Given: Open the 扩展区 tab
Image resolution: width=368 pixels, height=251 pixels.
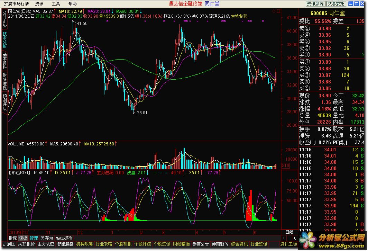Looking at the screenshot, I should (9, 244).
